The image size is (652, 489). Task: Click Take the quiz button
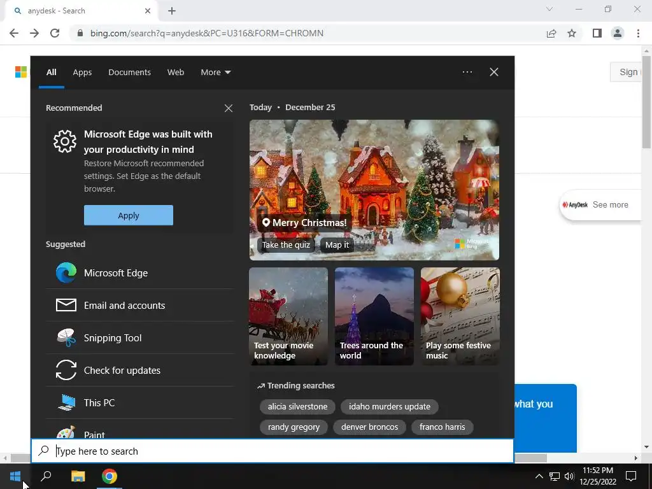tap(286, 245)
